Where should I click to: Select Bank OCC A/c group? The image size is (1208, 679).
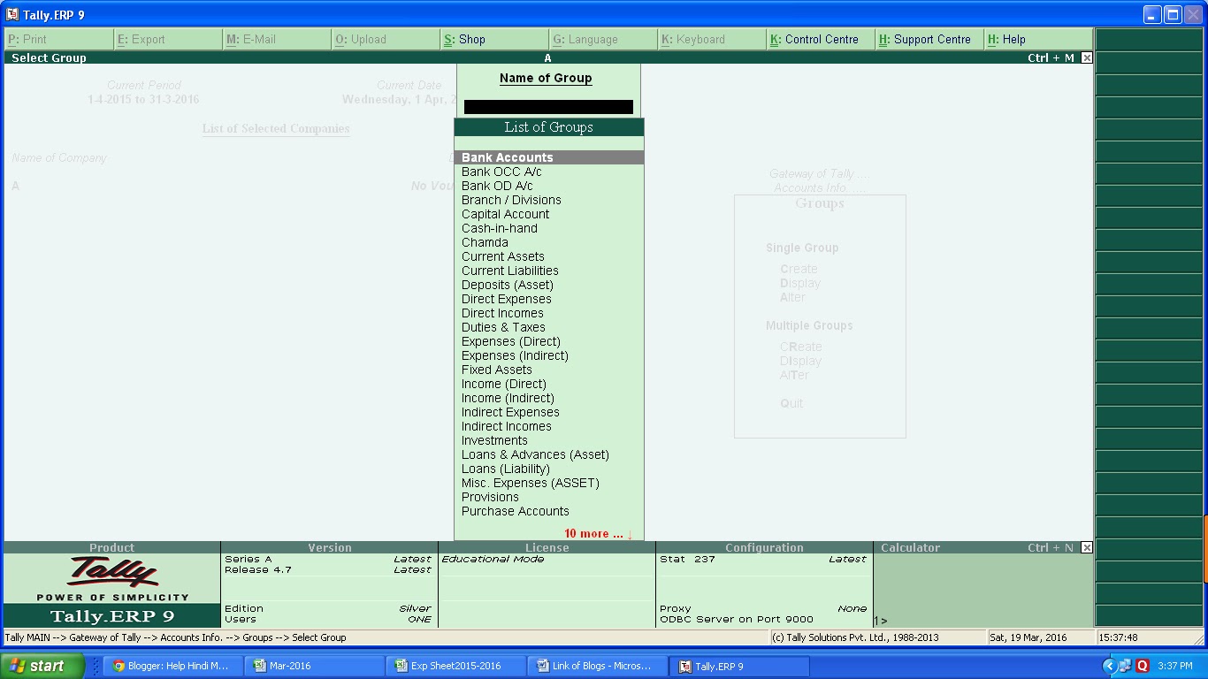549,172
